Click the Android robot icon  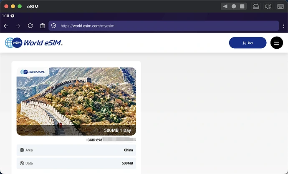(x=256, y=6)
